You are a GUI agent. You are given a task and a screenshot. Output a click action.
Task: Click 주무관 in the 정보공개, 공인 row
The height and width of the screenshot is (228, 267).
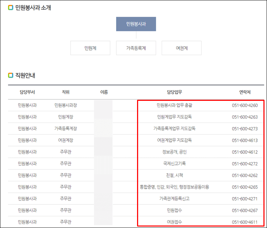tap(66, 152)
